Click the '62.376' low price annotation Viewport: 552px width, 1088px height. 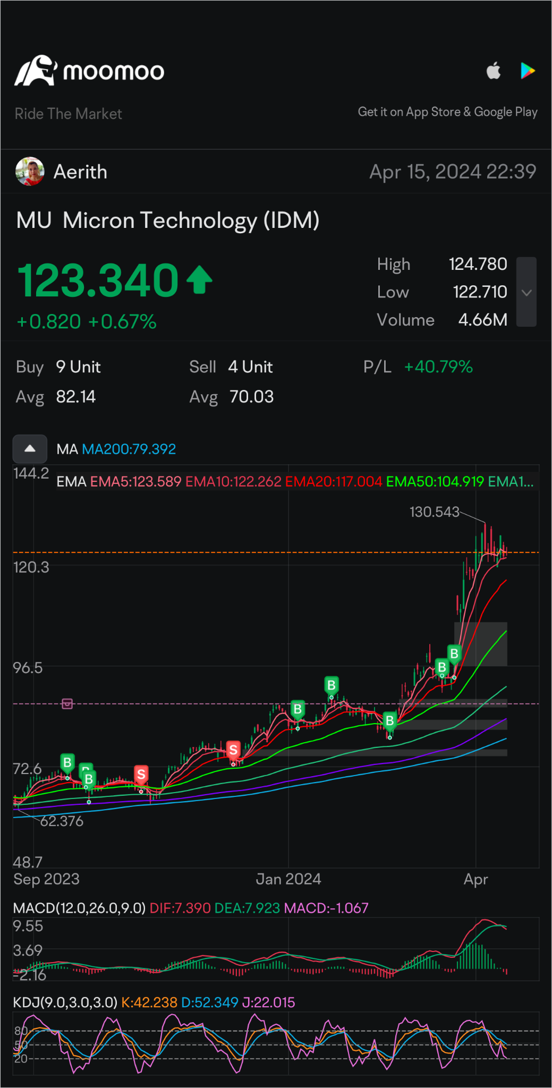(x=62, y=821)
